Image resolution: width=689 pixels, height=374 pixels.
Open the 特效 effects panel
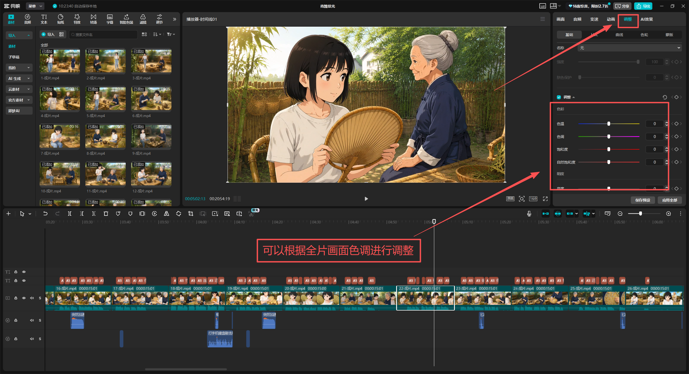[x=77, y=19]
